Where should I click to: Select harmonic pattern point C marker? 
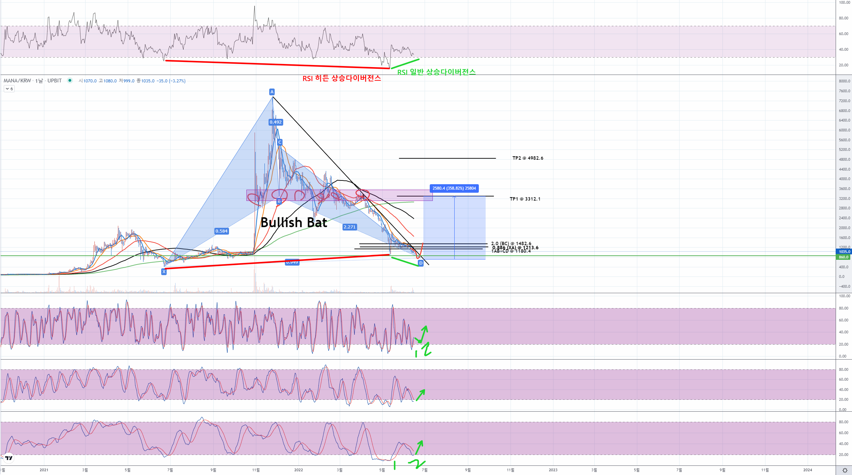[280, 142]
